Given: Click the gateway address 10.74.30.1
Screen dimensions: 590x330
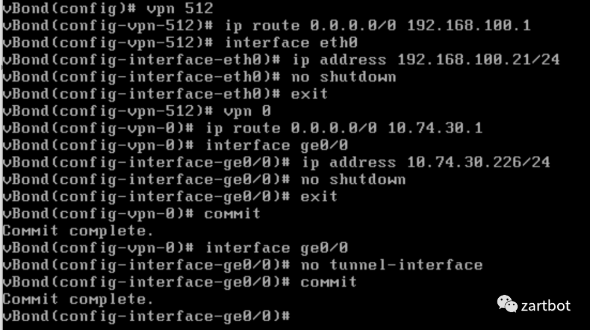Looking at the screenshot, I should click(435, 128).
